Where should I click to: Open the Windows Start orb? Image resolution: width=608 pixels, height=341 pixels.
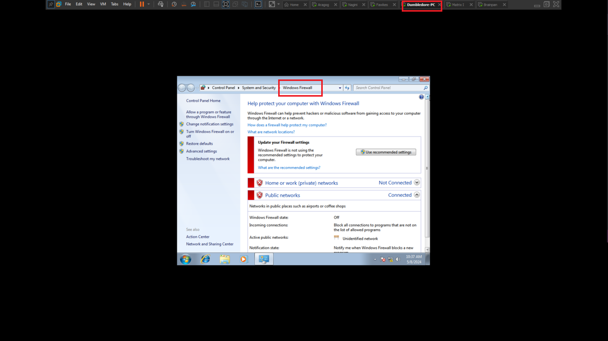tap(185, 259)
